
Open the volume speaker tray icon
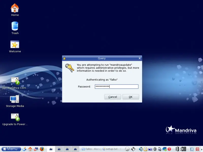coord(141,149)
